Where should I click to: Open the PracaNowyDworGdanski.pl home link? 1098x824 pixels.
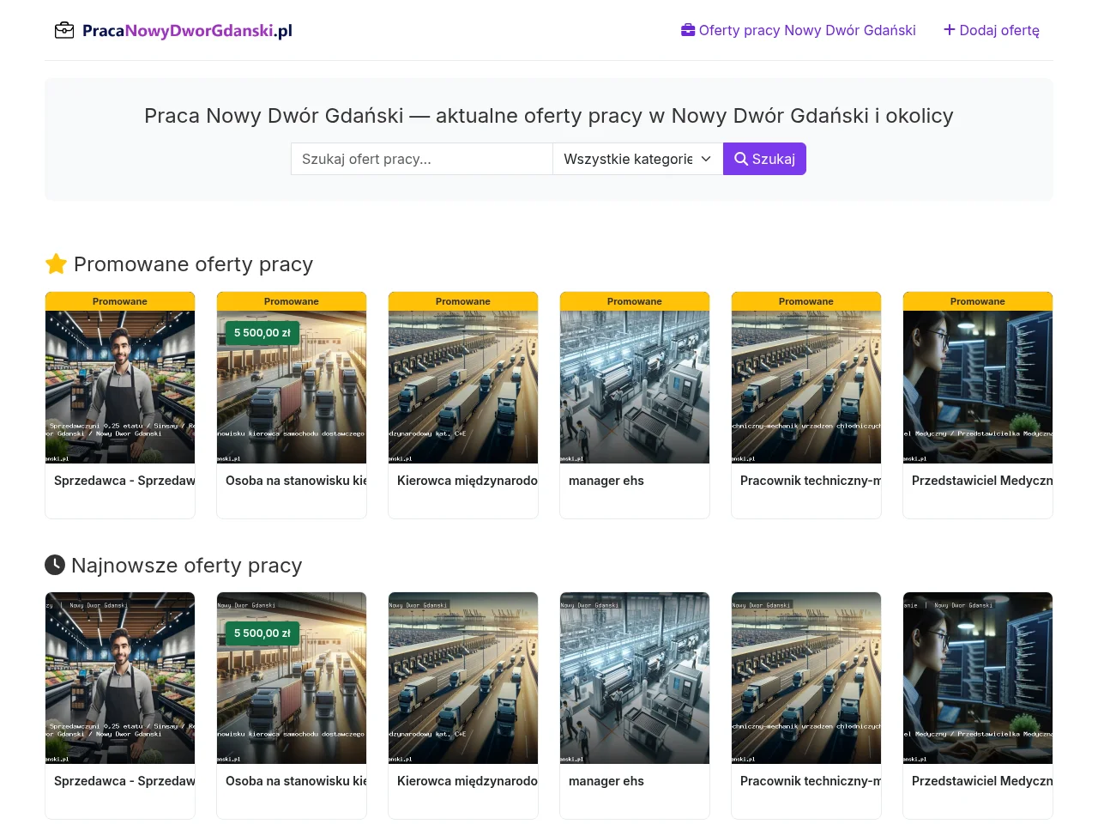pos(173,31)
